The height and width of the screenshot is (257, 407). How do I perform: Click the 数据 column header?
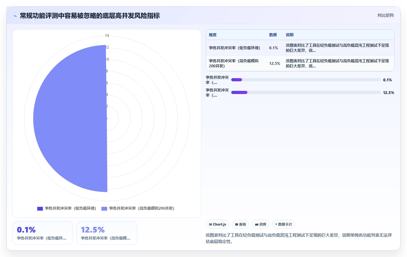[x=273, y=35]
